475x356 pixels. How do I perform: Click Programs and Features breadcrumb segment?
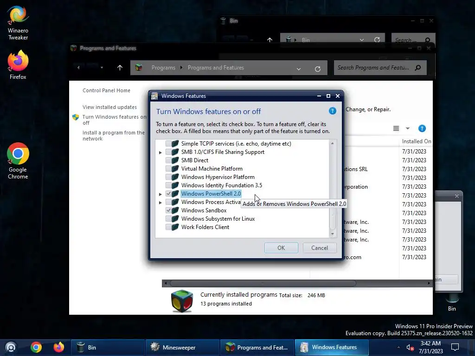(x=216, y=68)
